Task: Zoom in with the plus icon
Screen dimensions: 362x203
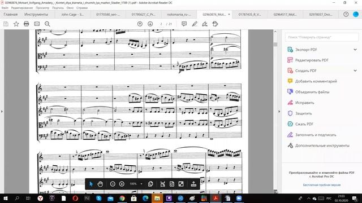Action: pos(122,184)
